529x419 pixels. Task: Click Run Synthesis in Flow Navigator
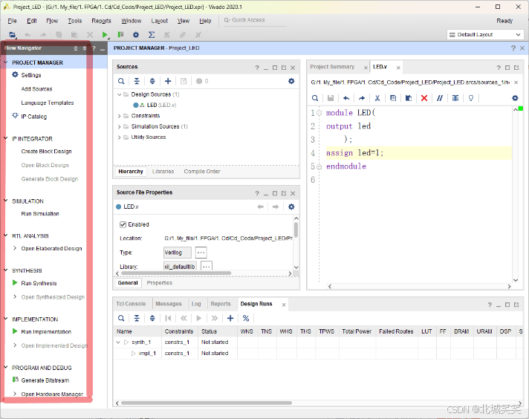click(x=39, y=283)
